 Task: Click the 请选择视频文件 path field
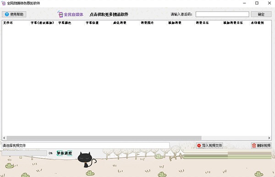pos(86,146)
